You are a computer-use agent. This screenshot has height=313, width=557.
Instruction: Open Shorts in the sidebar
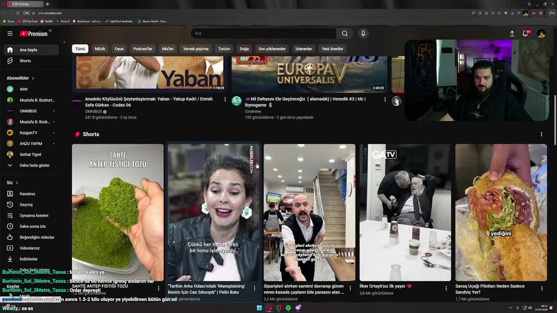31,61
